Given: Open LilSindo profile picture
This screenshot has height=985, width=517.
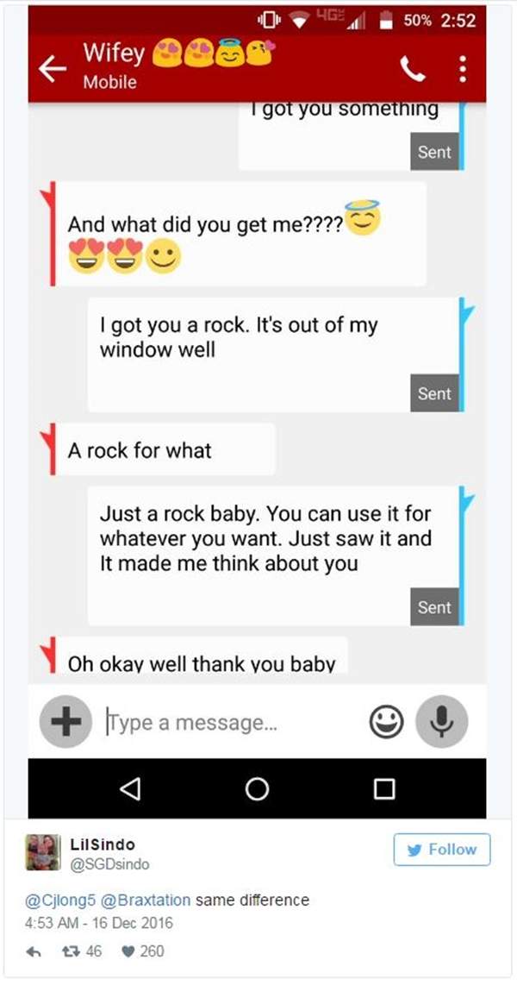Looking at the screenshot, I should point(43,852).
